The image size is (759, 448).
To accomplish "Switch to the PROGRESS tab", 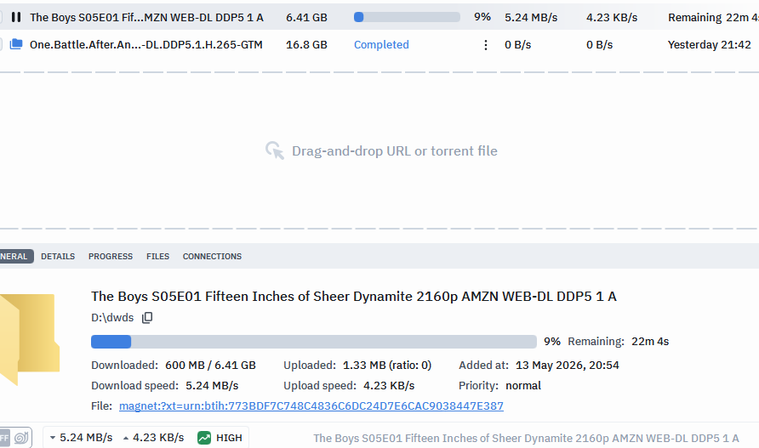I will tap(111, 257).
